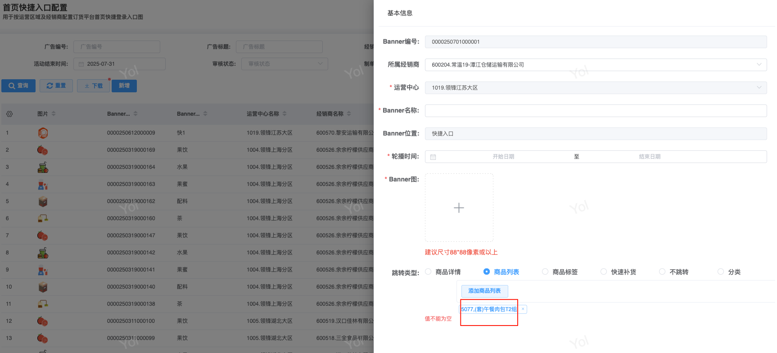Expand the 审核状态 filter dropdown
The width and height of the screenshot is (777, 353).
(x=320, y=64)
